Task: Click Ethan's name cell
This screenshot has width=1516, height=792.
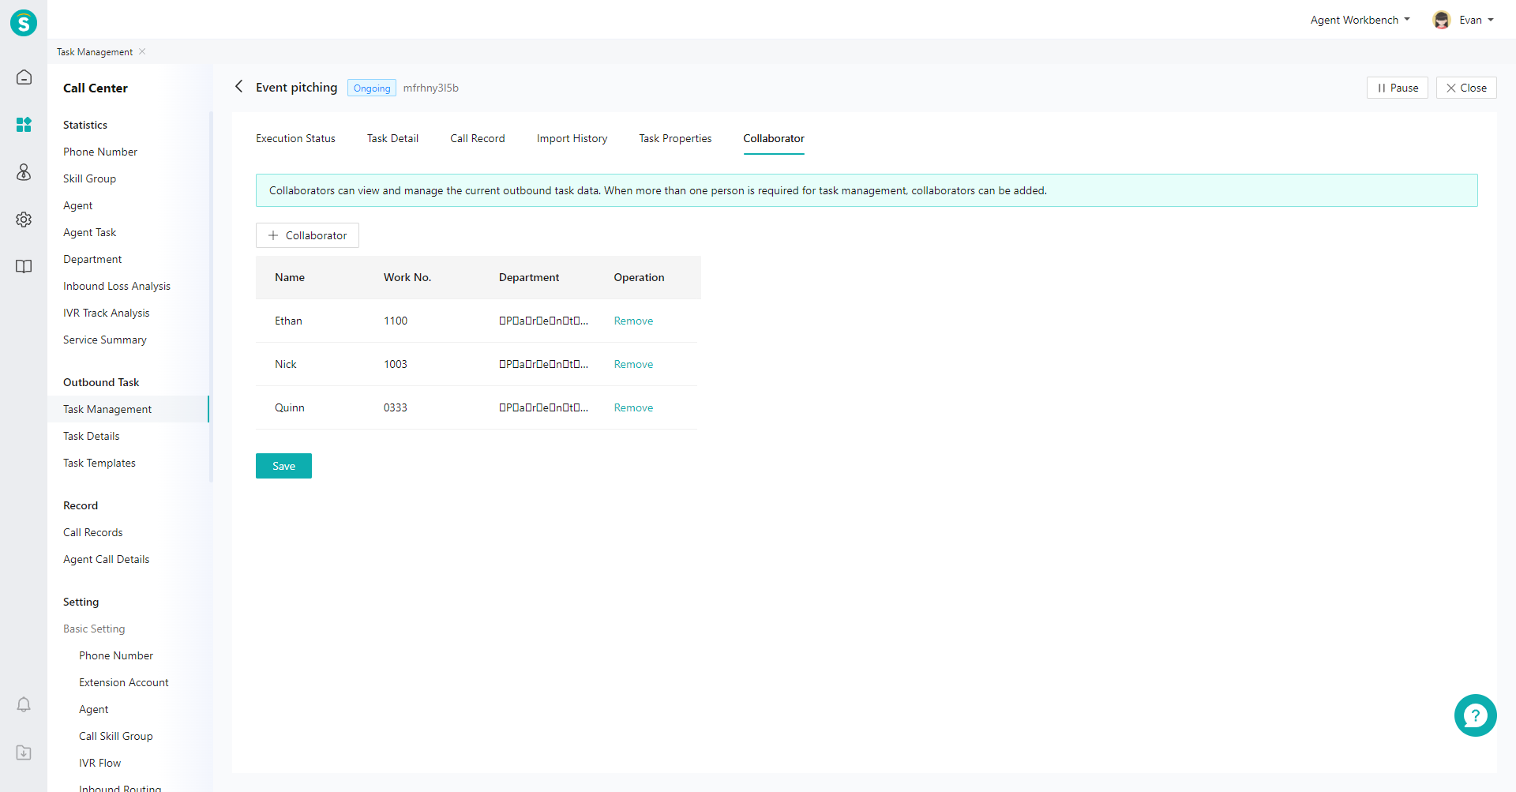Action: [x=288, y=321]
